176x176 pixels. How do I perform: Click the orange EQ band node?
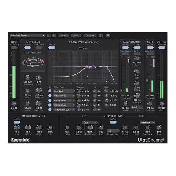[89, 67]
